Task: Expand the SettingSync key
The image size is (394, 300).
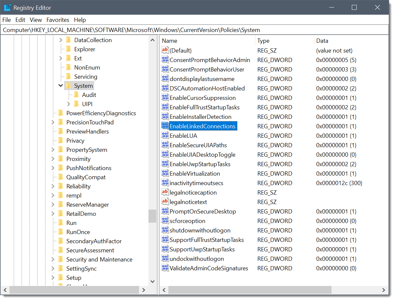Action: [53, 269]
